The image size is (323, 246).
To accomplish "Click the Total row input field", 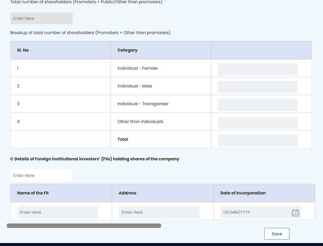I will coord(257,140).
